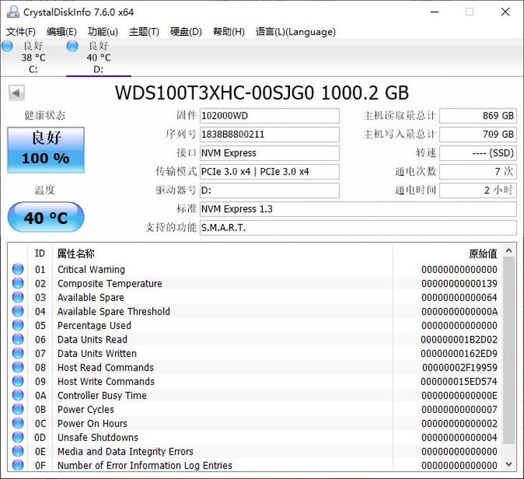Open the 硬盘(D) menu

click(x=186, y=32)
